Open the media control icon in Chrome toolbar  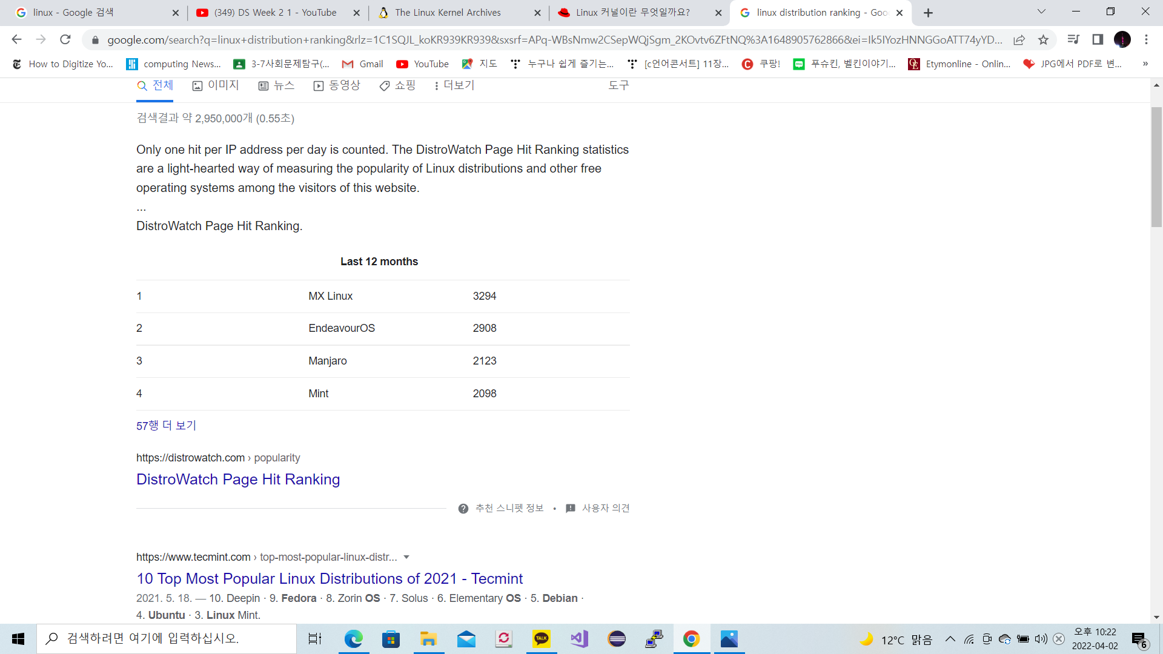(1073, 39)
